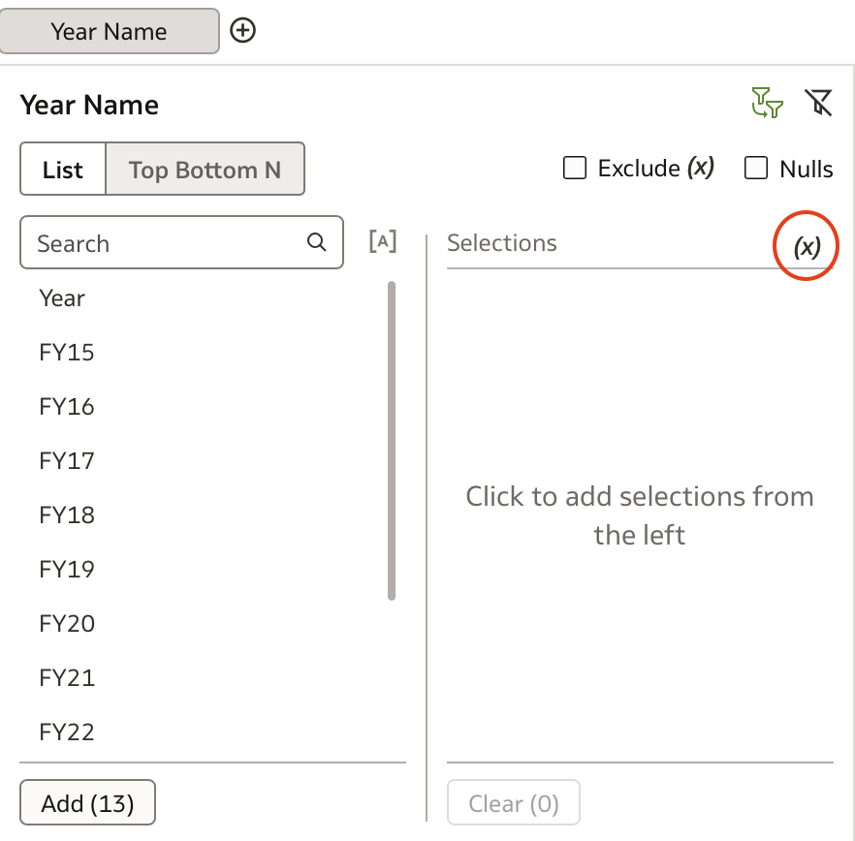Click the values list scrollbar
The height and width of the screenshot is (841, 855).
(x=392, y=441)
